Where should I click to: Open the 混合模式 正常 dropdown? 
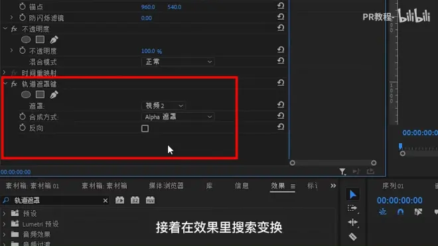[x=178, y=62]
